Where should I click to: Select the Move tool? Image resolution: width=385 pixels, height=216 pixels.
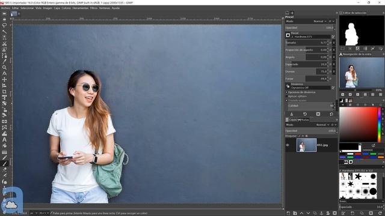[x=4, y=80]
